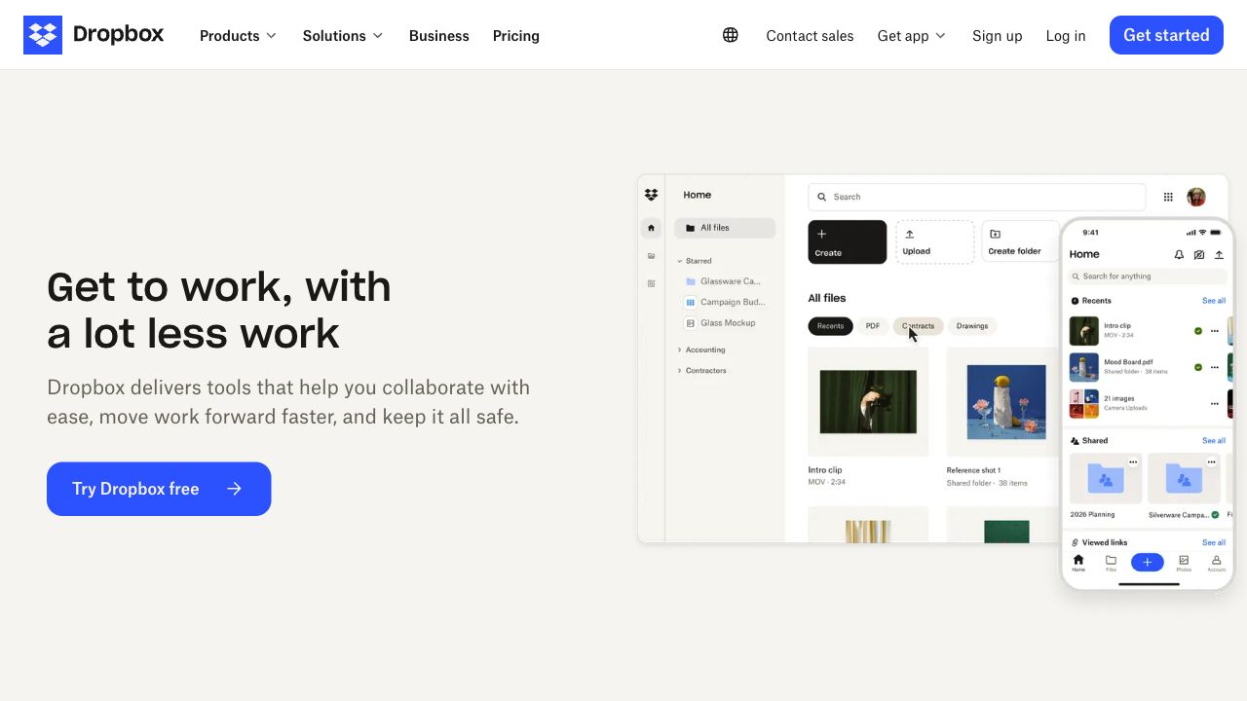
Task: Select the Drawings filter tab
Action: 972,326
